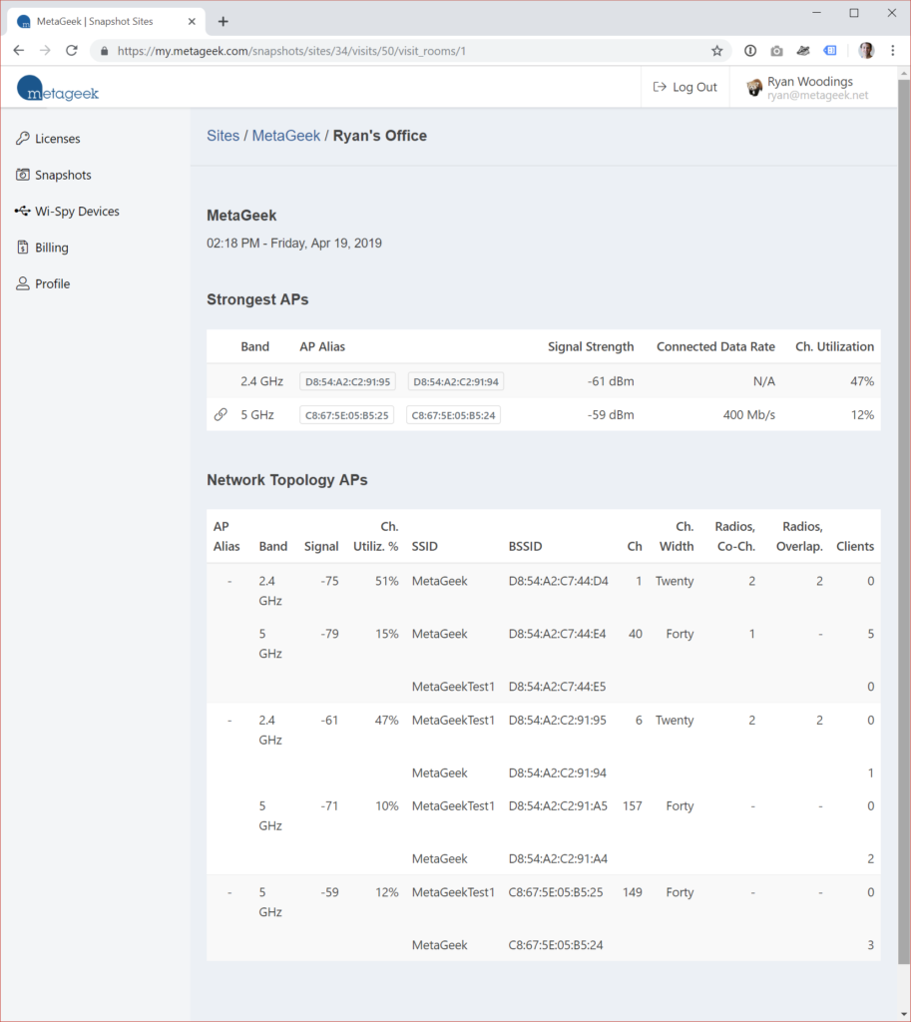Open Wi-Spy Devices in the sidebar
Image resolution: width=911 pixels, height=1022 pixels.
[x=77, y=212]
